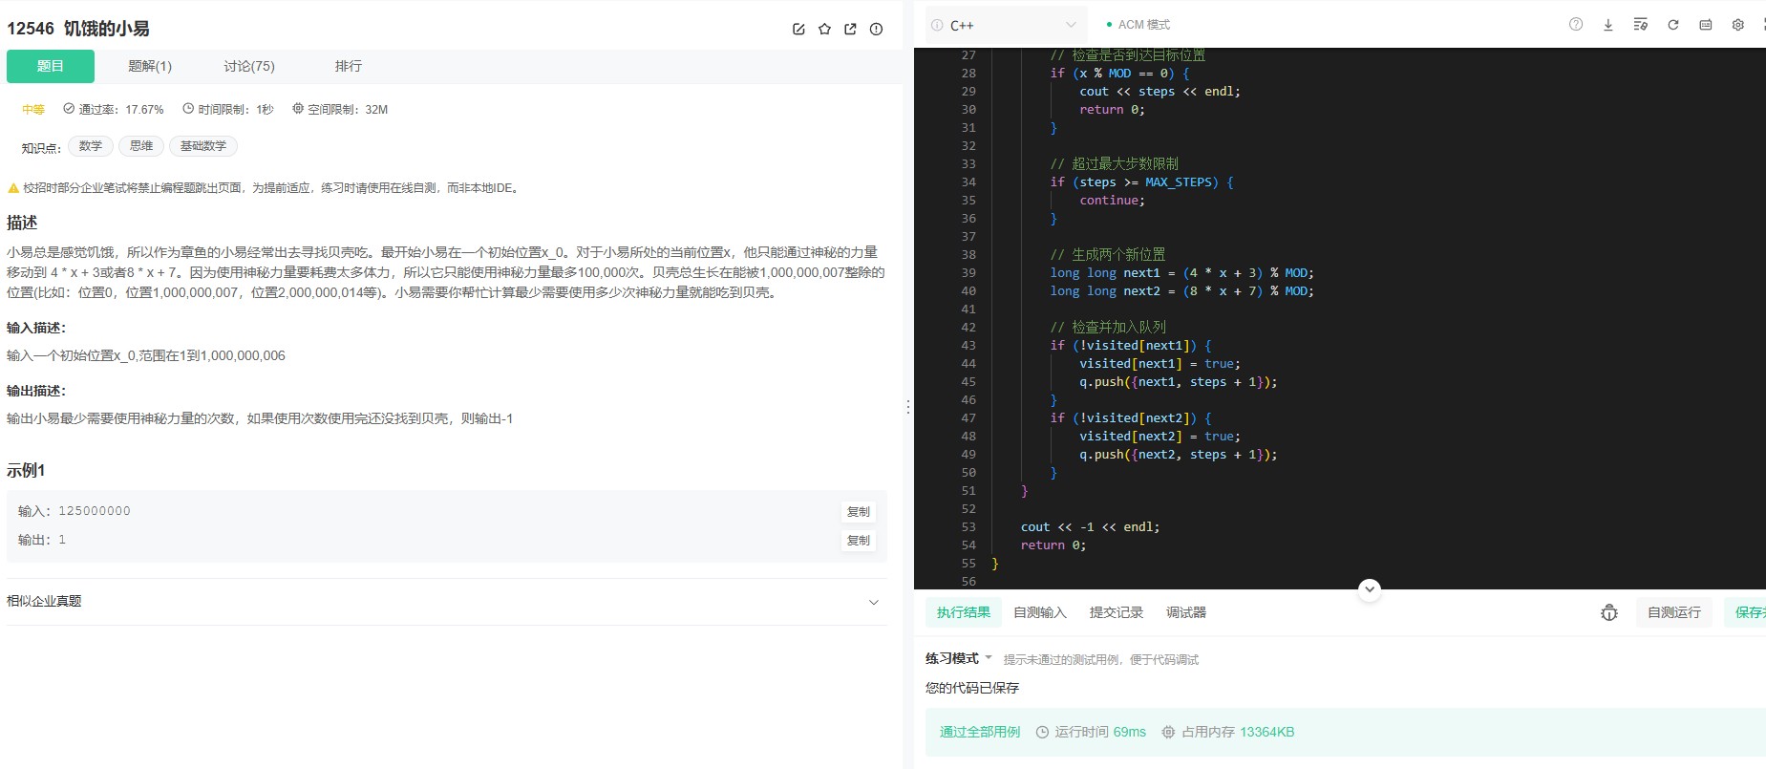Click the bug debug icon
The height and width of the screenshot is (769, 1766).
(1608, 613)
